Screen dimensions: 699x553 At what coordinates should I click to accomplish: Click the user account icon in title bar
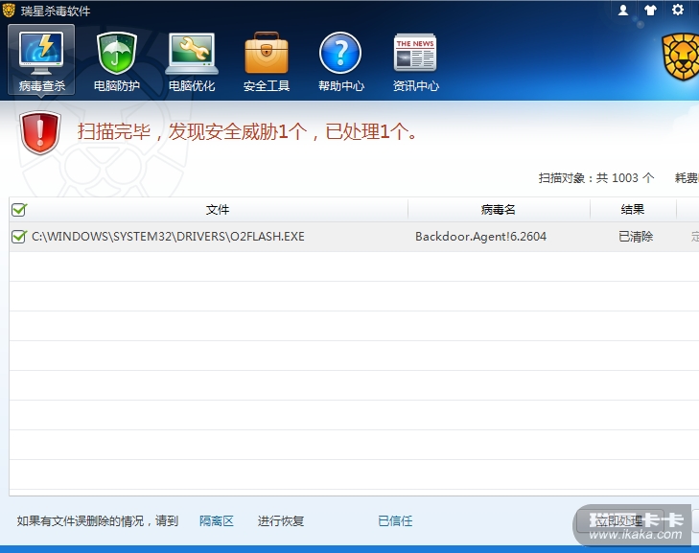pos(623,10)
